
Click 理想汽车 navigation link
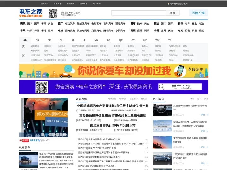point(120,24)
